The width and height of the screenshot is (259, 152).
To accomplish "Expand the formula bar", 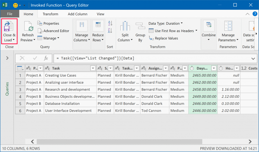I will [x=253, y=58].
